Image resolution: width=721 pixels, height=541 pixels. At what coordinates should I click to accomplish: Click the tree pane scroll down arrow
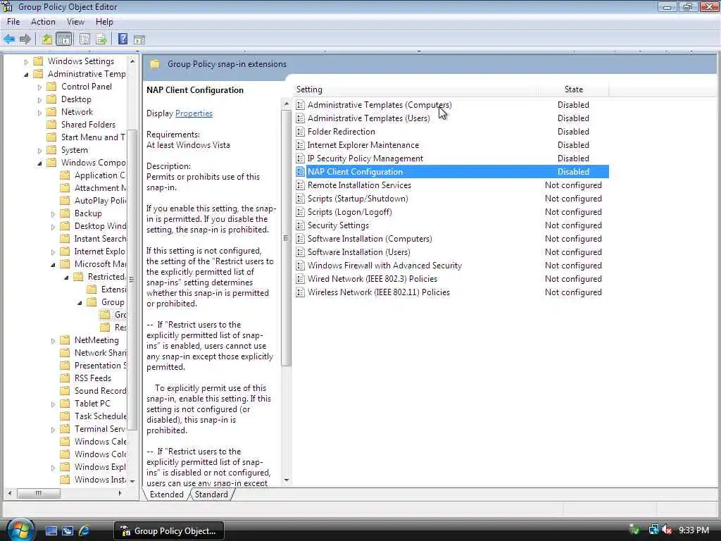pos(132,481)
